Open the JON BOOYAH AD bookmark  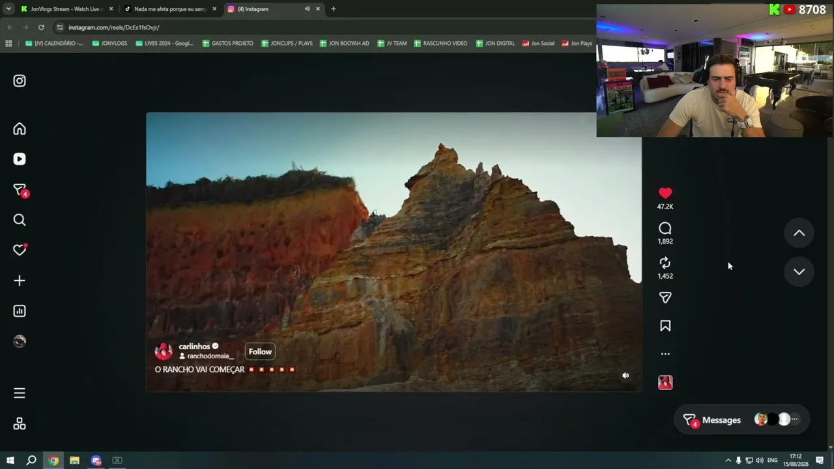pyautogui.click(x=344, y=44)
